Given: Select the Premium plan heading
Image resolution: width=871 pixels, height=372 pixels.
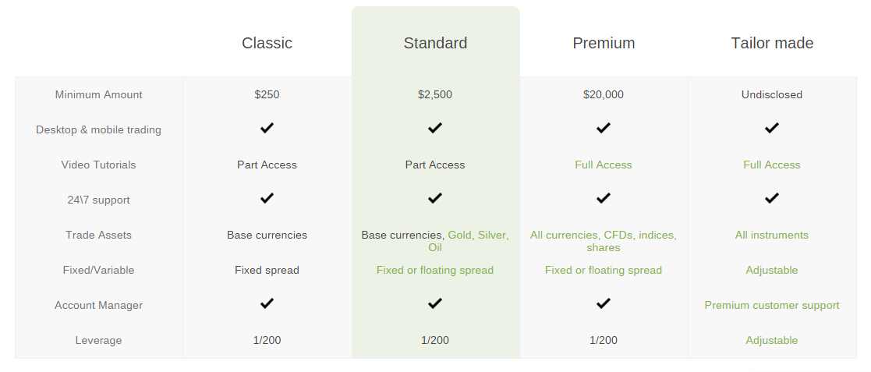Looking at the screenshot, I should [604, 43].
